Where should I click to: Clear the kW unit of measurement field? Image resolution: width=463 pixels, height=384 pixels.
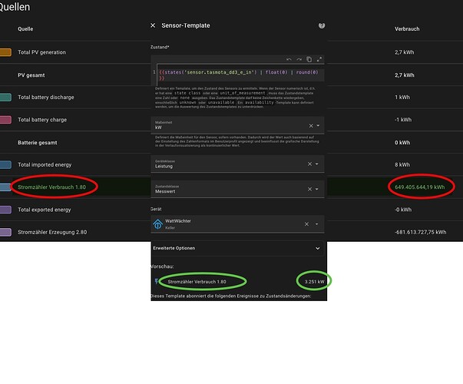click(x=311, y=126)
